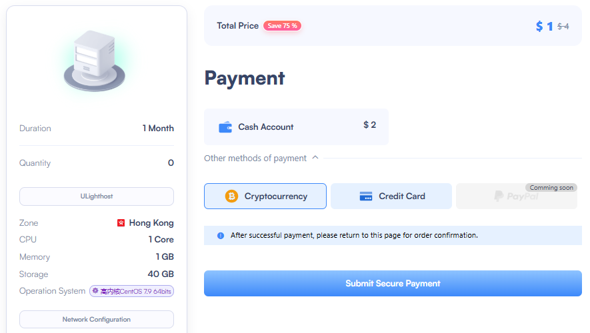Image resolution: width=590 pixels, height=333 pixels.
Task: Click the server illustration image
Action: 94,61
